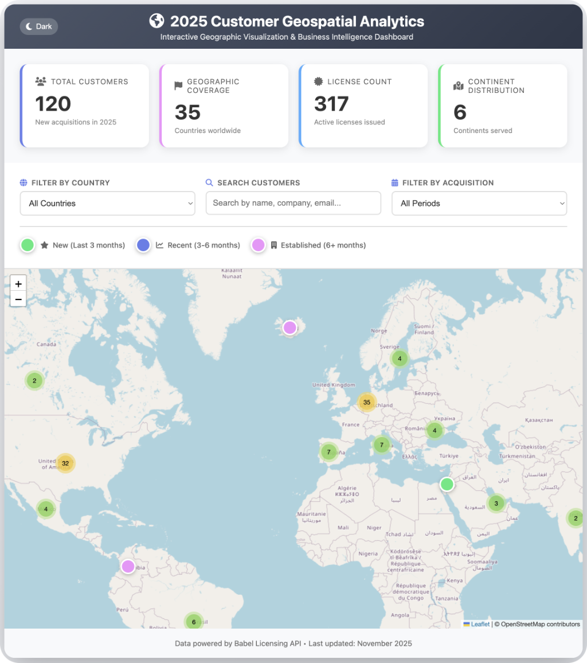The height and width of the screenshot is (663, 587).
Task: Open the Leaflet attribution link
Action: pos(480,624)
